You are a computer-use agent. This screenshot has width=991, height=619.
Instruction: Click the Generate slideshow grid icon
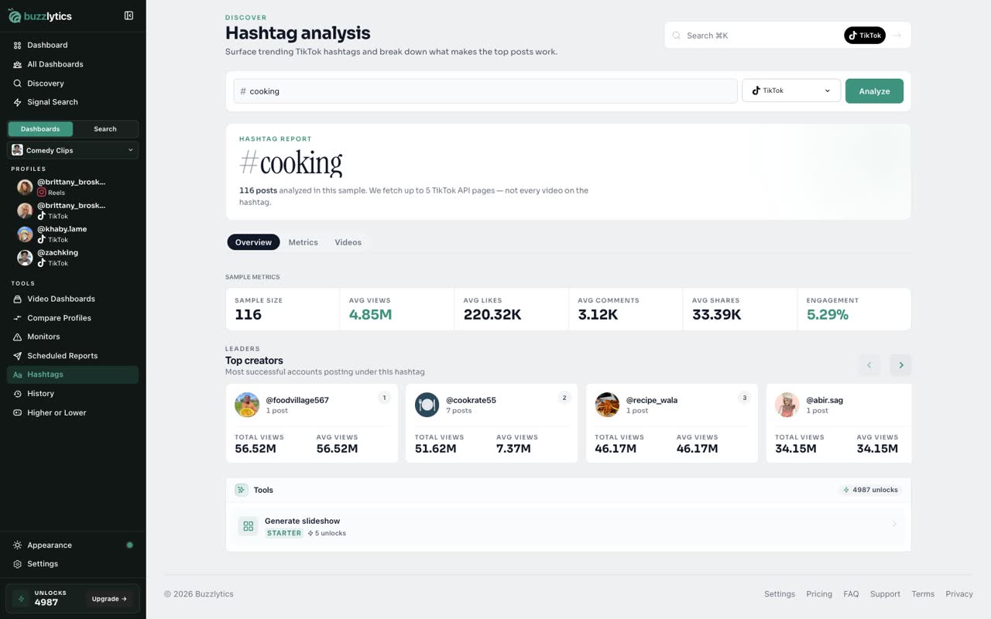pyautogui.click(x=248, y=526)
